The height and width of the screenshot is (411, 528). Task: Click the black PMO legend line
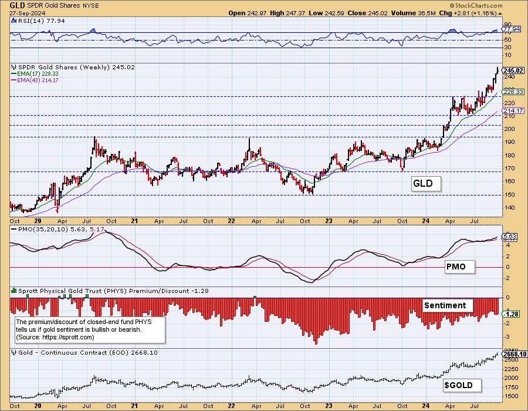pos(14,229)
